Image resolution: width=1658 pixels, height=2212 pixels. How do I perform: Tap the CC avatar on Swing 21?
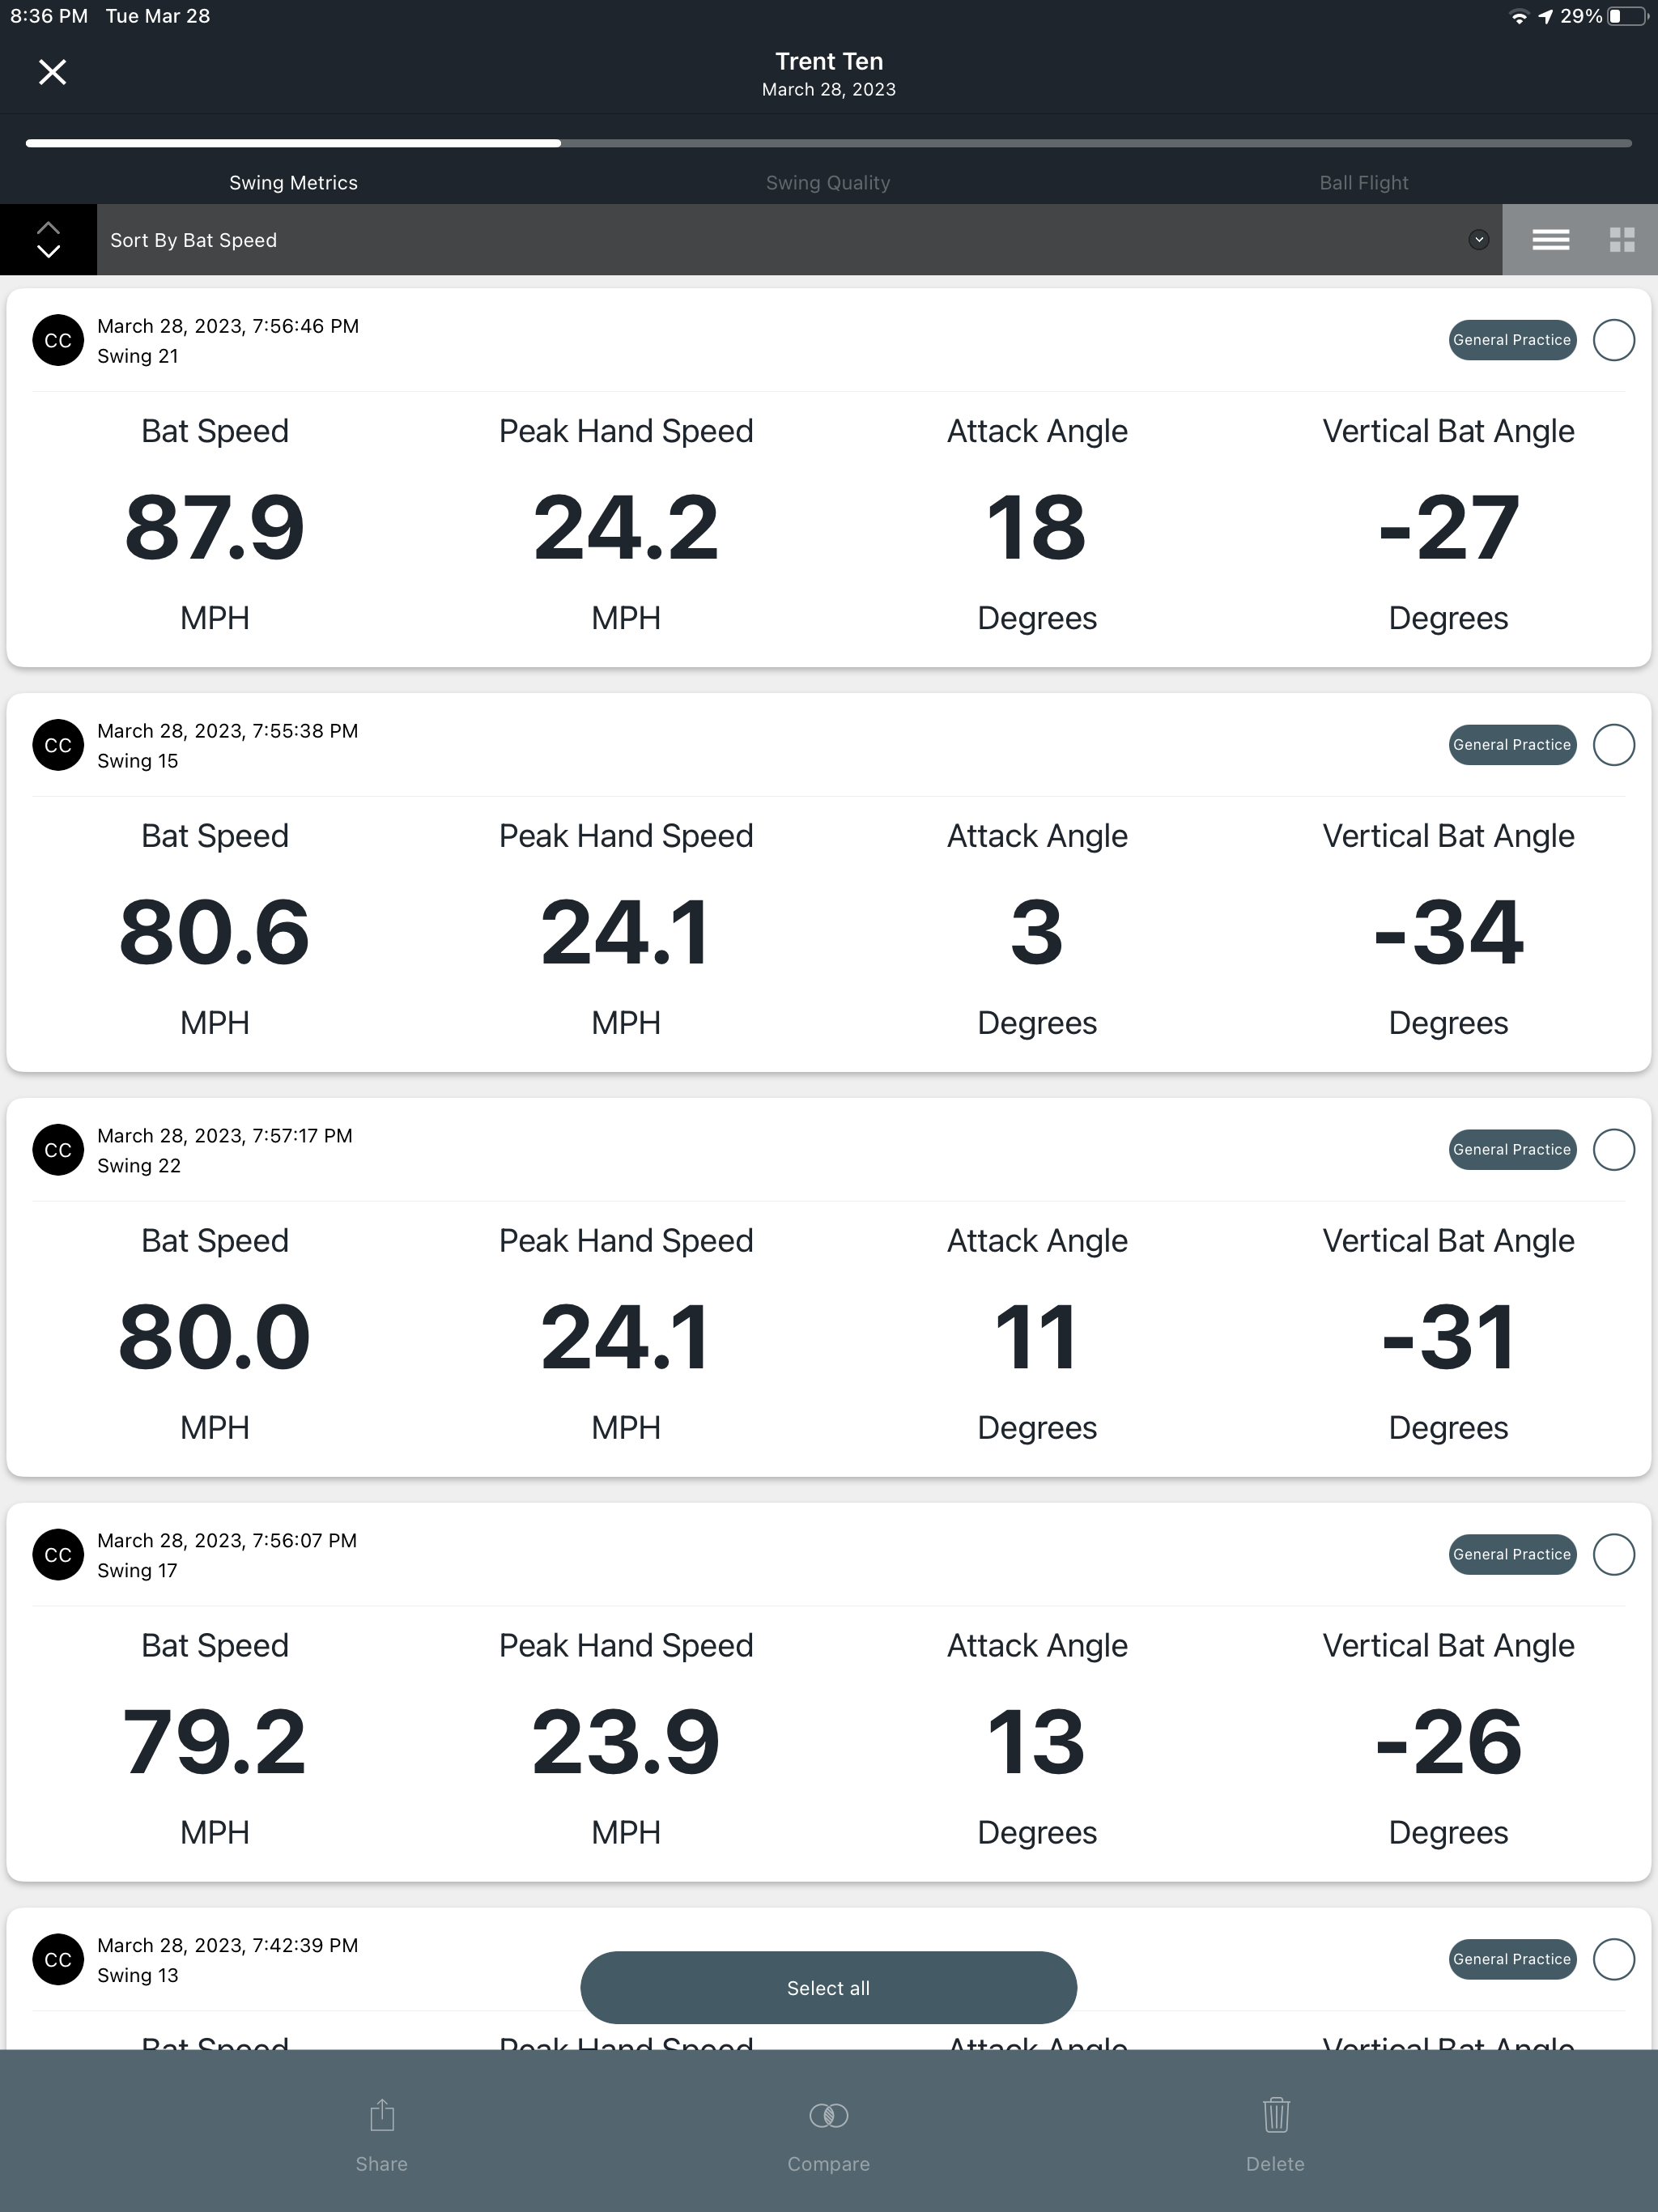click(58, 340)
